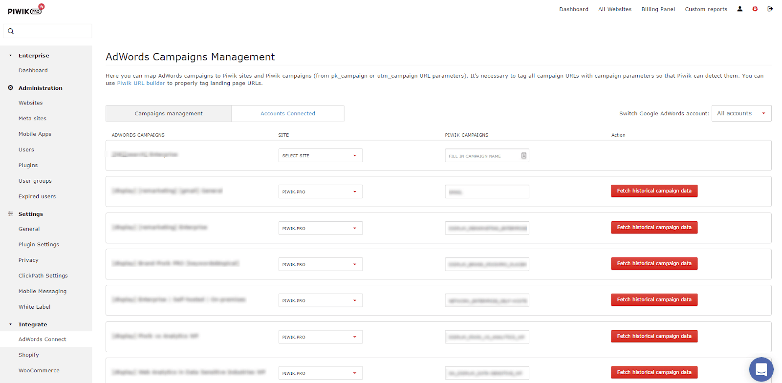782x383 pixels.
Task: Follow the Piwik URL builder link
Action: (x=141, y=83)
